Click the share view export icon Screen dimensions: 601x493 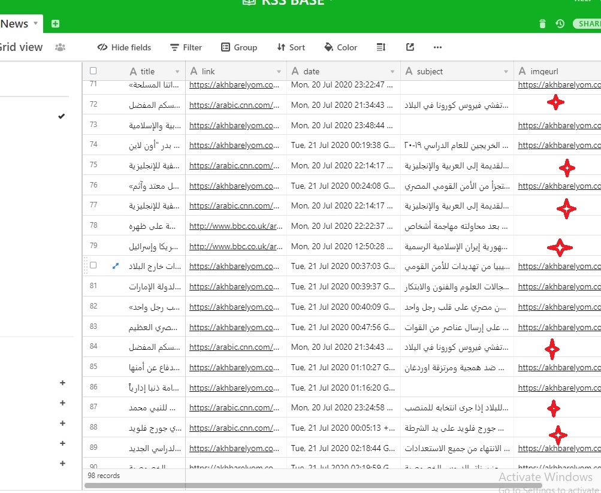pos(410,47)
